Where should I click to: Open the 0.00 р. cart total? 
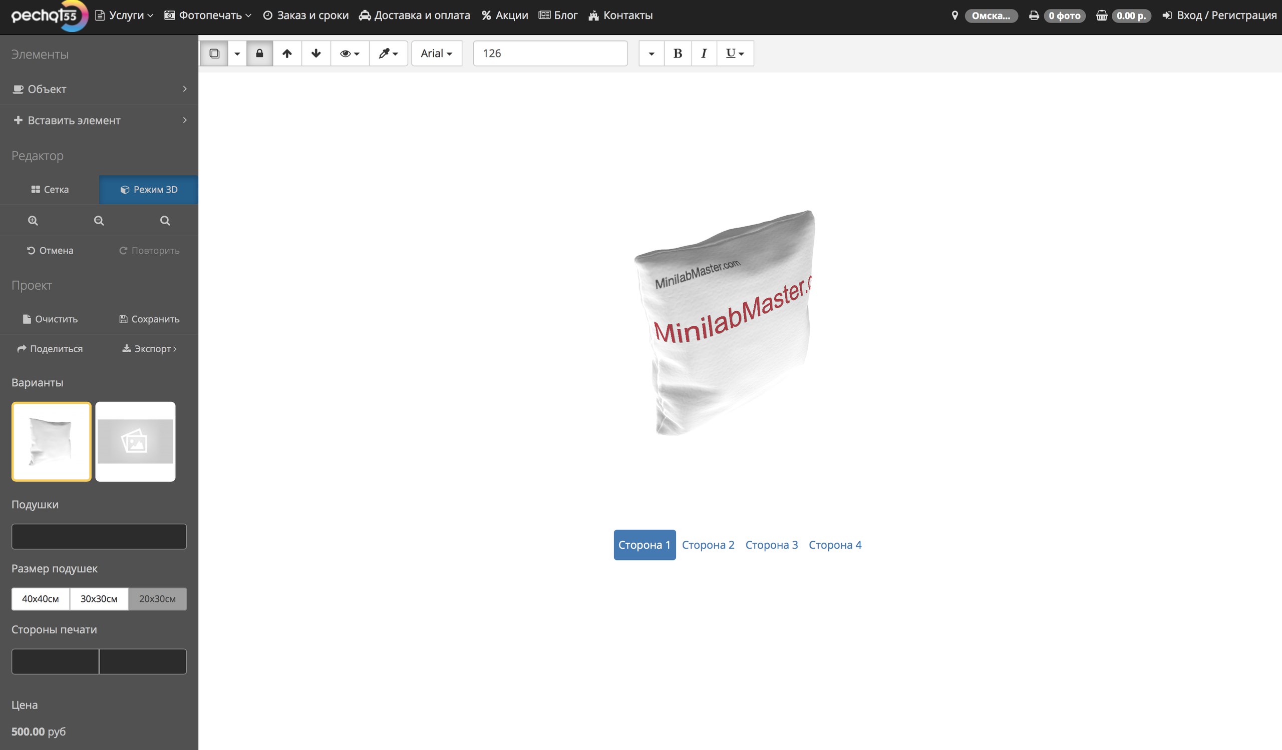pyautogui.click(x=1131, y=16)
